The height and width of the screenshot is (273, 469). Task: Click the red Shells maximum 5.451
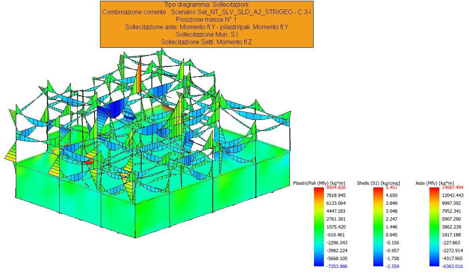[391, 187]
